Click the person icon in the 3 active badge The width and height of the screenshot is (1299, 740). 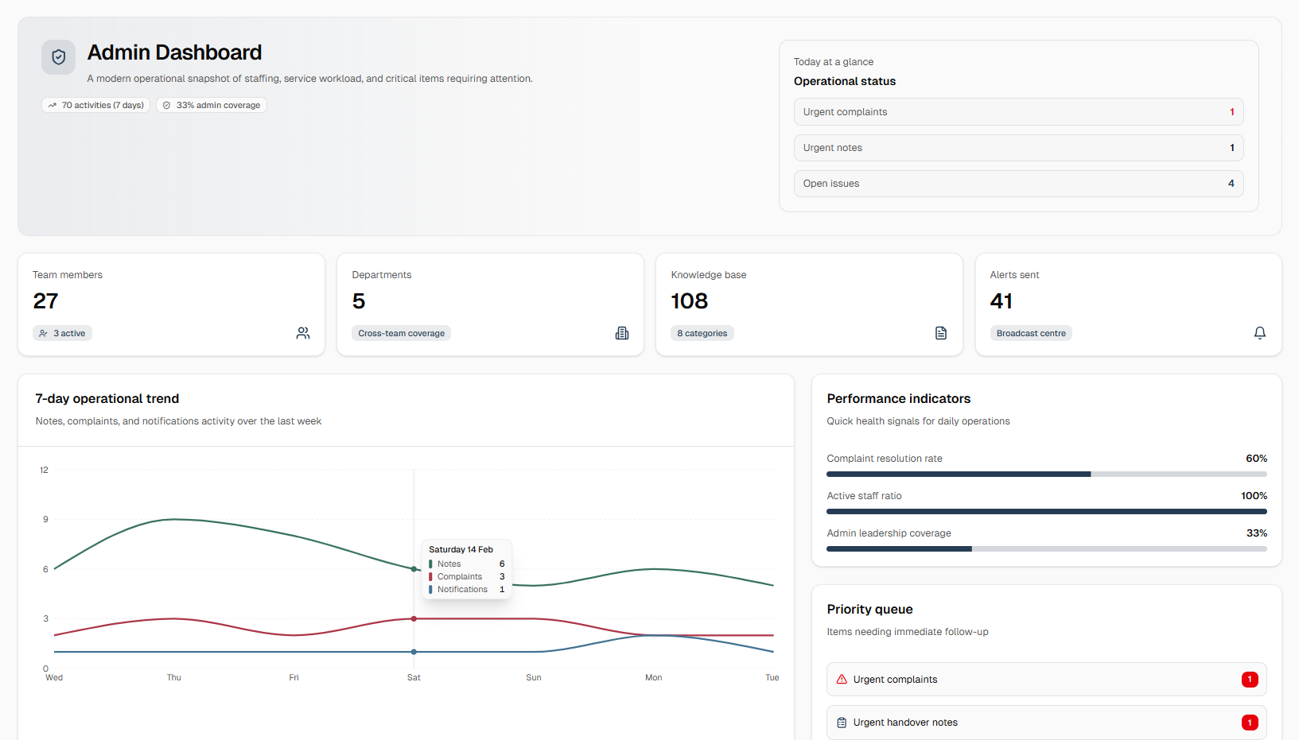[44, 333]
